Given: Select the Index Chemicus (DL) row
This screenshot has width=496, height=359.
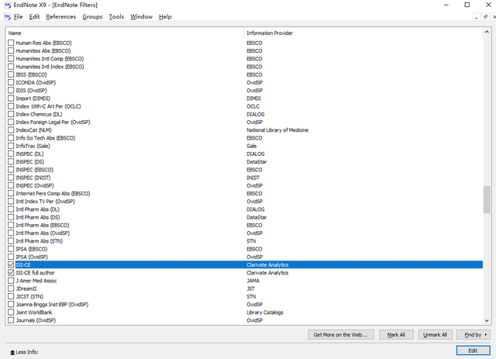Looking at the screenshot, I should pos(245,114).
